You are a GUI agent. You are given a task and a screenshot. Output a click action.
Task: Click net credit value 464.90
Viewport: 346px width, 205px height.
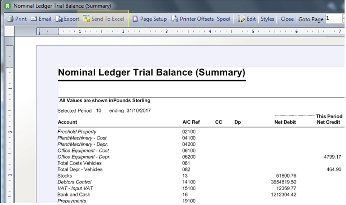pos(334,170)
